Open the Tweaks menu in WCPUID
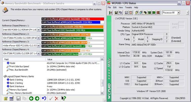 [128, 7]
